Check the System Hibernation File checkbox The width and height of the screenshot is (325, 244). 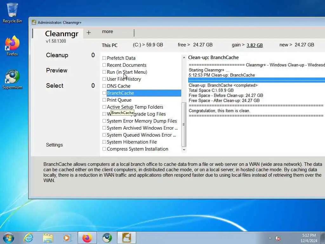coord(104,142)
